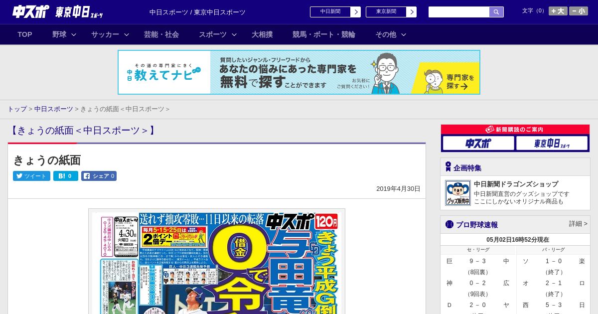Open 大相撲 menu item
This screenshot has height=314, width=598.
262,34
